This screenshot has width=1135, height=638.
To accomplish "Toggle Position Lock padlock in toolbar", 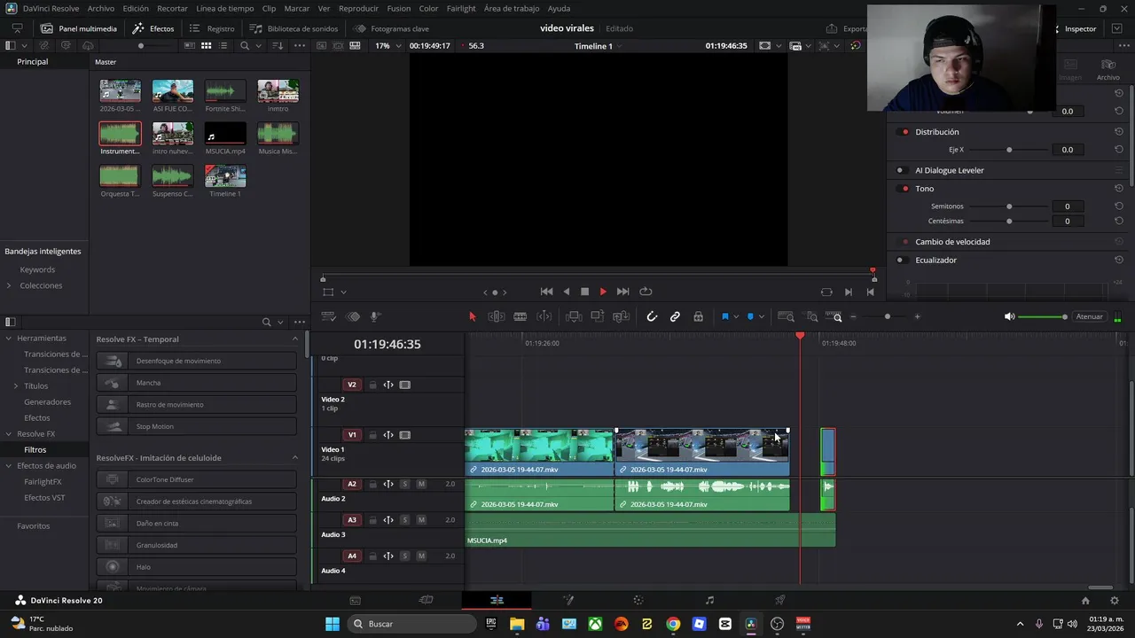I will (698, 316).
